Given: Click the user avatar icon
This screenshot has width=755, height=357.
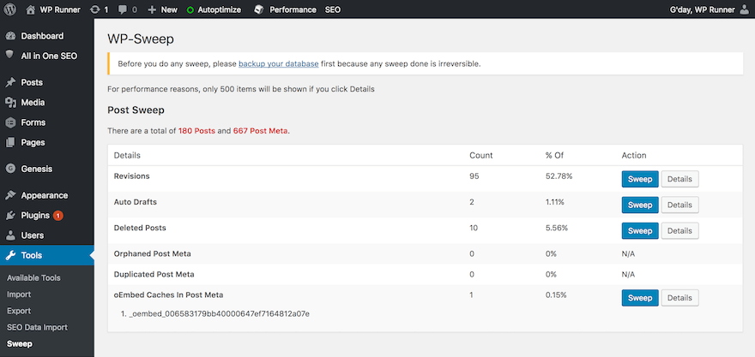Looking at the screenshot, I should 744,9.
